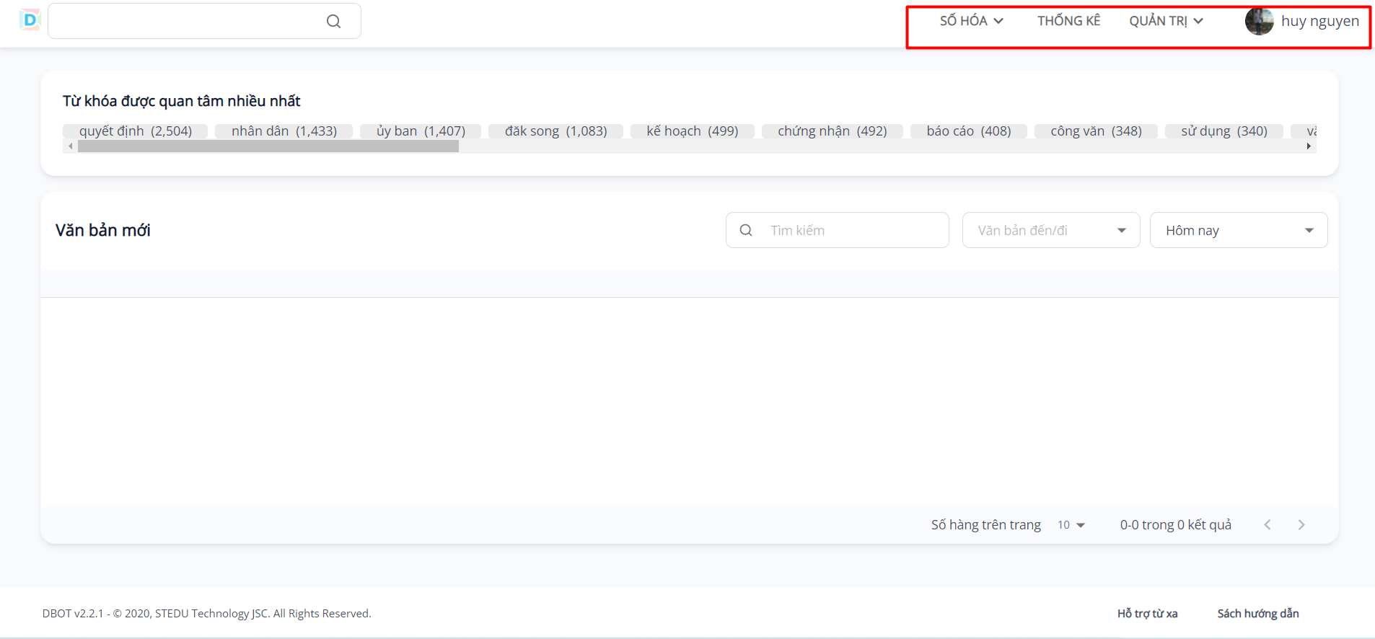Open the THỐNG KÊ menu item
The height and width of the screenshot is (639, 1375).
tap(1068, 21)
